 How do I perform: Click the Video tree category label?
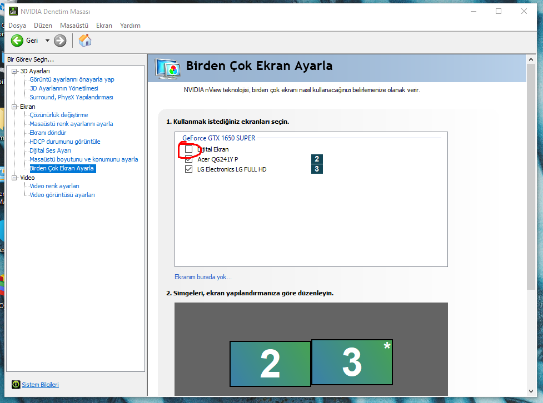[27, 178]
